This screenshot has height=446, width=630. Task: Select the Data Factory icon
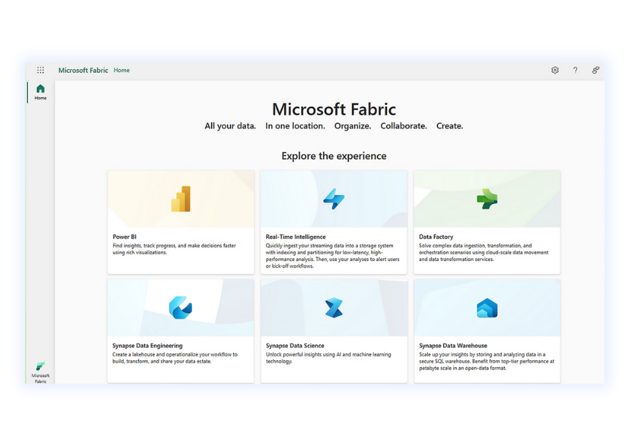point(487,200)
